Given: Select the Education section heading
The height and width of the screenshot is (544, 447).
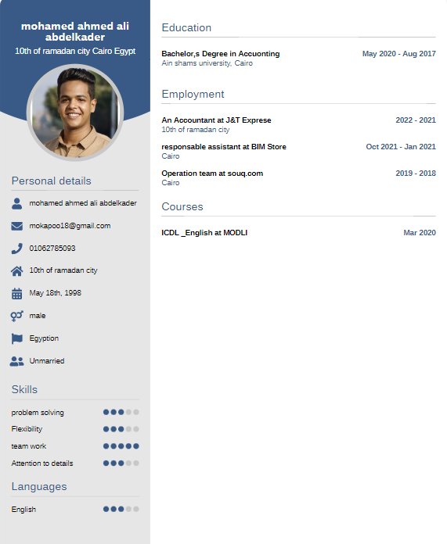Looking at the screenshot, I should point(186,28).
